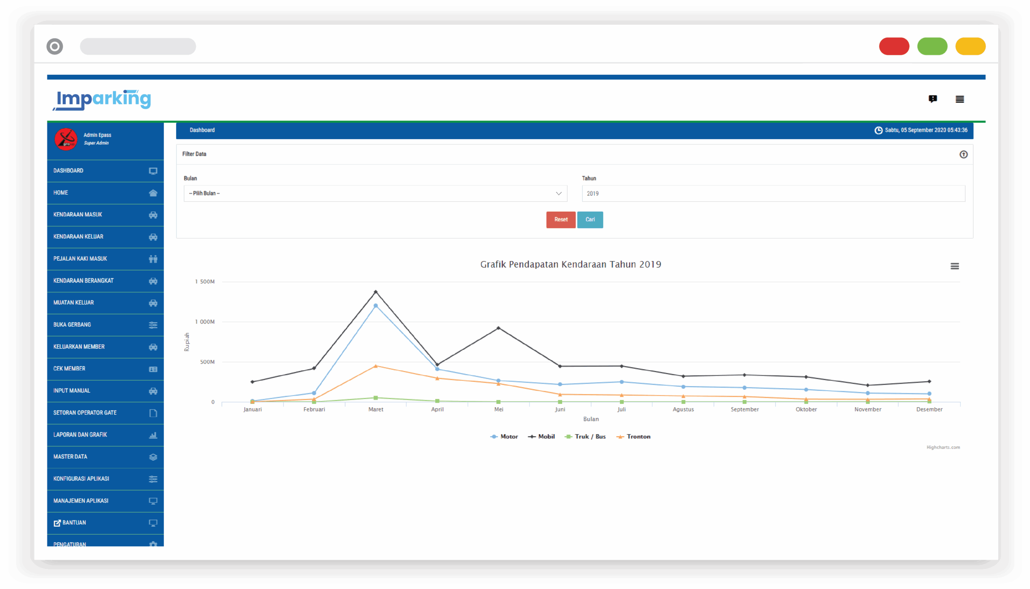Click the Tahun input field showing 2019
Image resolution: width=1030 pixels, height=589 pixels.
point(773,194)
